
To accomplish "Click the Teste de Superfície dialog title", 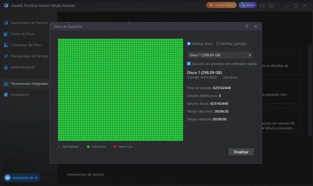I will click(x=68, y=27).
